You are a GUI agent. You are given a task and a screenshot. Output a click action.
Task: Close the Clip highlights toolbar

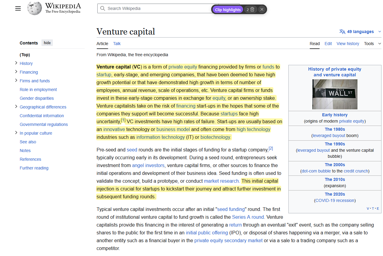262,10
